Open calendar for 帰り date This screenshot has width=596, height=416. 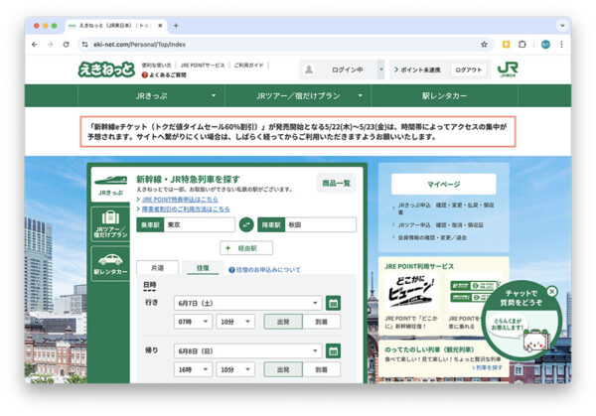(333, 351)
